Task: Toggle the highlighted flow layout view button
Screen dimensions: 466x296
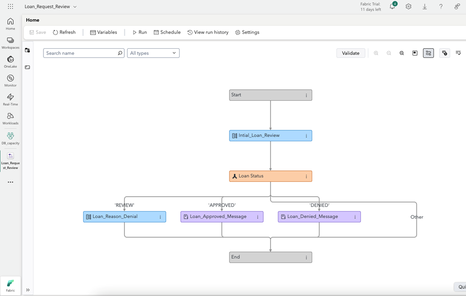Action: (428, 53)
